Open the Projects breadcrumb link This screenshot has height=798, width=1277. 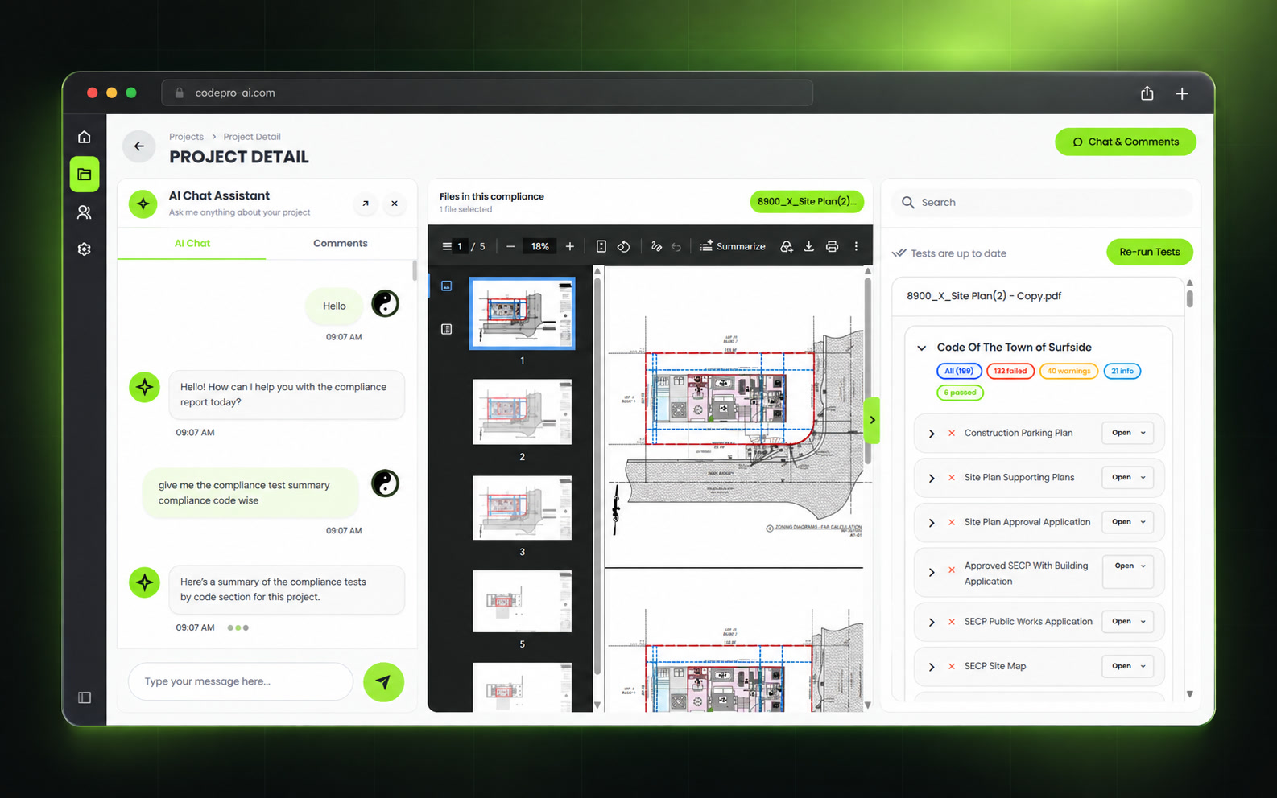tap(186, 137)
